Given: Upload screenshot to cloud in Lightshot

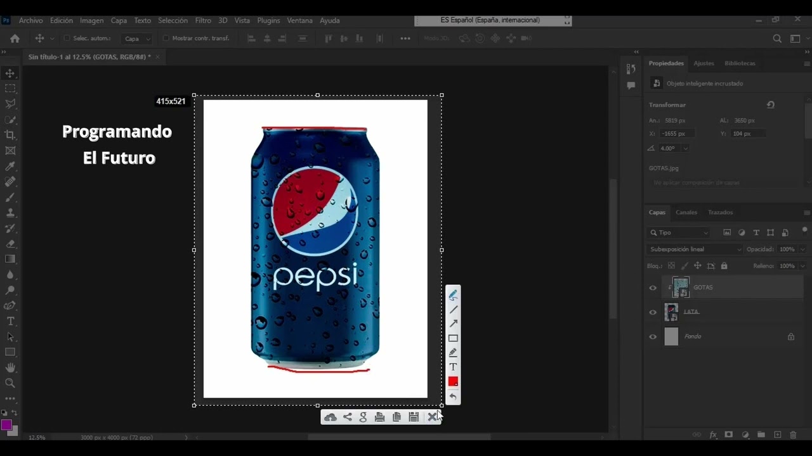Looking at the screenshot, I should pyautogui.click(x=331, y=417).
